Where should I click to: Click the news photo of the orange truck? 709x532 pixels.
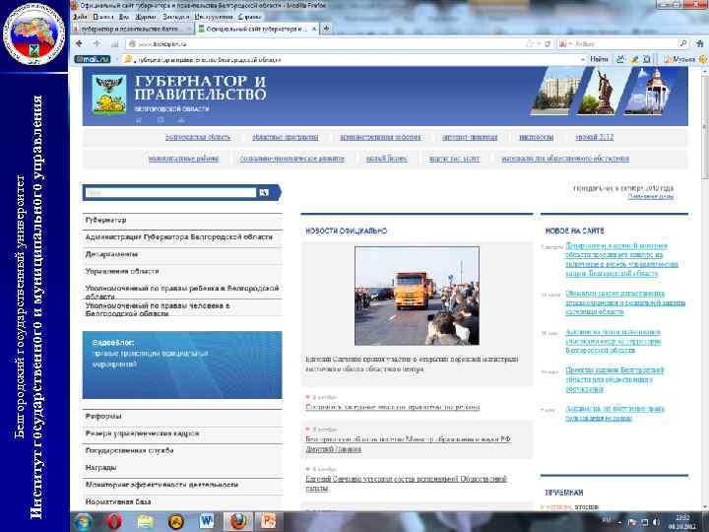(x=417, y=296)
